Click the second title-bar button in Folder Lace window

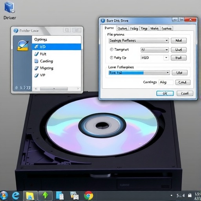tap(77, 30)
